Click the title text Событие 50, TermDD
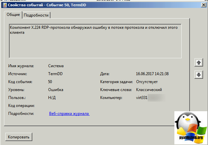208x145 pixels. tap(66, 5)
